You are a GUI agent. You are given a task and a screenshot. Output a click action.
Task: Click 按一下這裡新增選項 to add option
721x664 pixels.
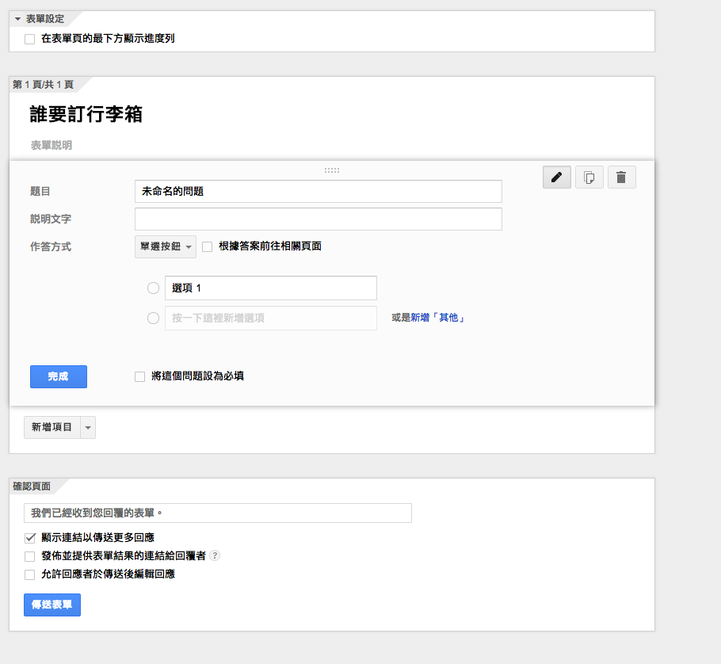(271, 318)
